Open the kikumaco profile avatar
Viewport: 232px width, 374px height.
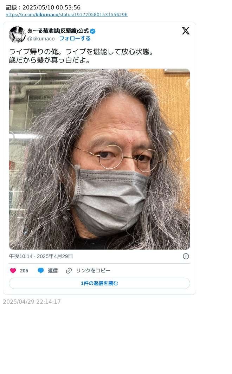pos(17,35)
